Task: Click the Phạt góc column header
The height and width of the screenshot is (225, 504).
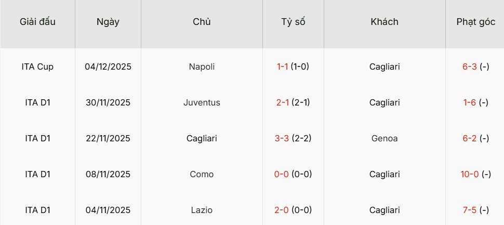Action: click(474, 22)
